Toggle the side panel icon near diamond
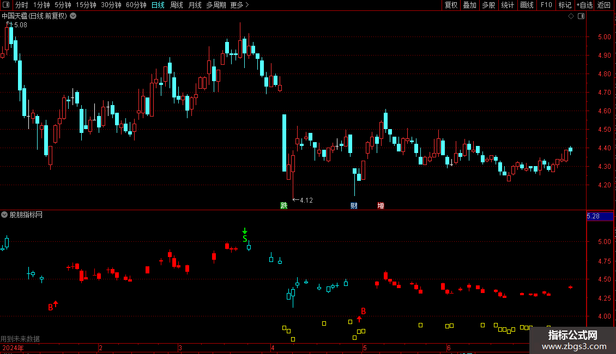 [x=581, y=16]
